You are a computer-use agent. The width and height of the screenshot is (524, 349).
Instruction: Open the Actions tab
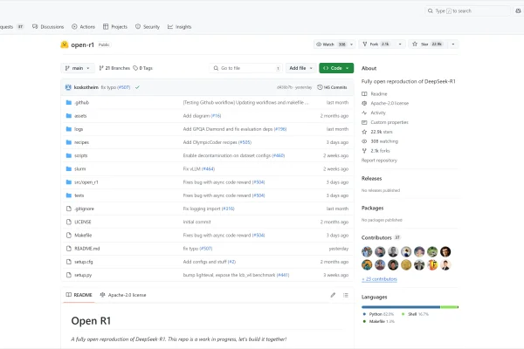click(x=84, y=27)
